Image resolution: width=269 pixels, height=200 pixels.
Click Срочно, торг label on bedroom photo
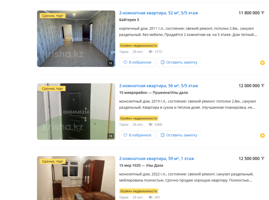click(53, 161)
